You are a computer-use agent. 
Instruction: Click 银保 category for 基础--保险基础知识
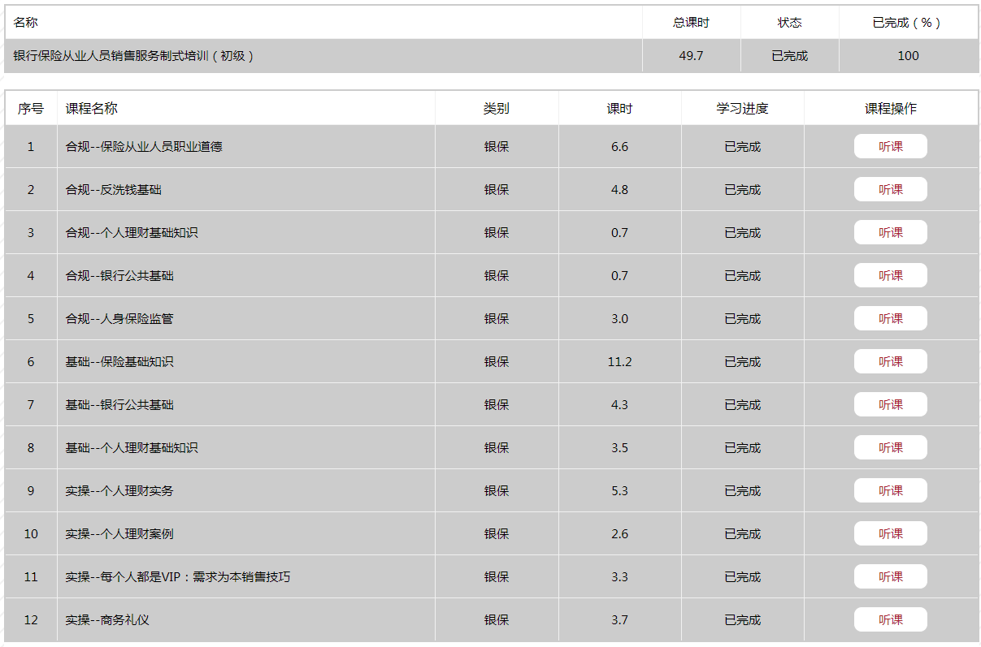[x=497, y=362]
